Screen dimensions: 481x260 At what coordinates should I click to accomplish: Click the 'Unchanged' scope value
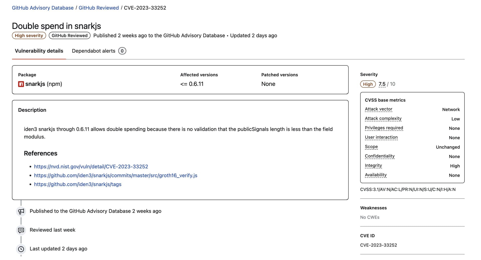(x=448, y=147)
